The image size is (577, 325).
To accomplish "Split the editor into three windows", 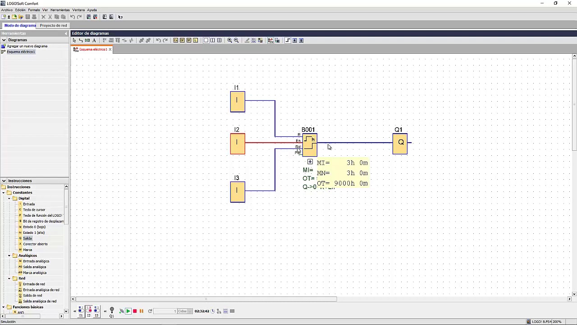I will point(219,40).
